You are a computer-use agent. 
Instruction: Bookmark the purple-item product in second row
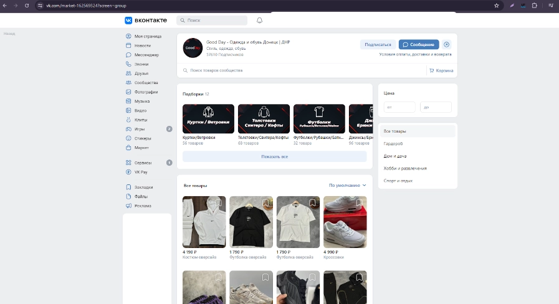(x=219, y=277)
